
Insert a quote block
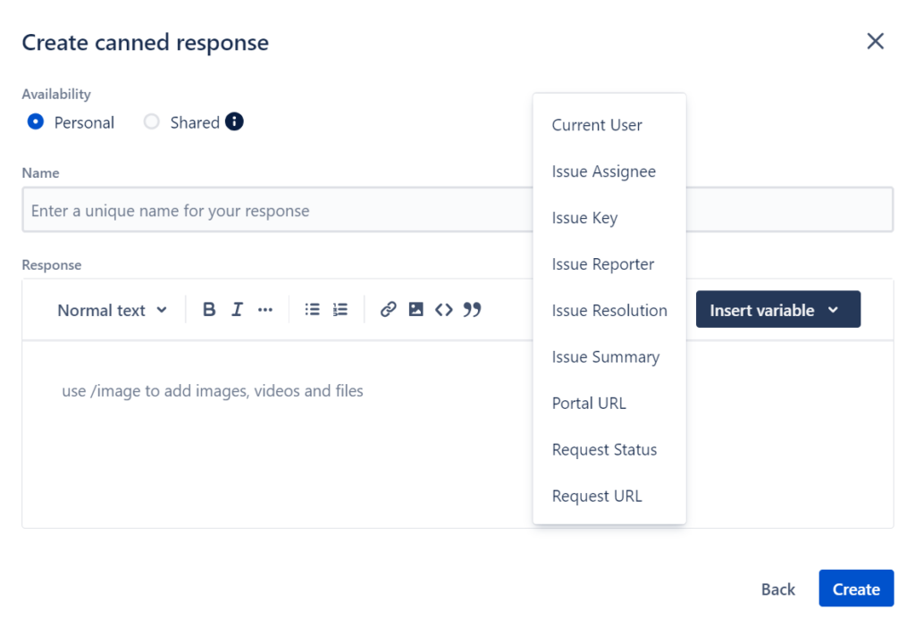472,309
